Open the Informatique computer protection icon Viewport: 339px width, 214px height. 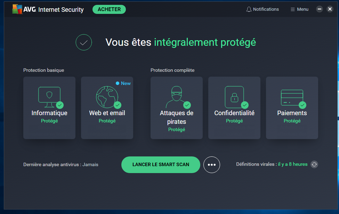click(49, 97)
